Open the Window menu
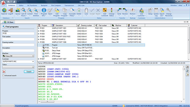Image resolution: width=190 pixels, height=107 pixels. tap(174, 5)
